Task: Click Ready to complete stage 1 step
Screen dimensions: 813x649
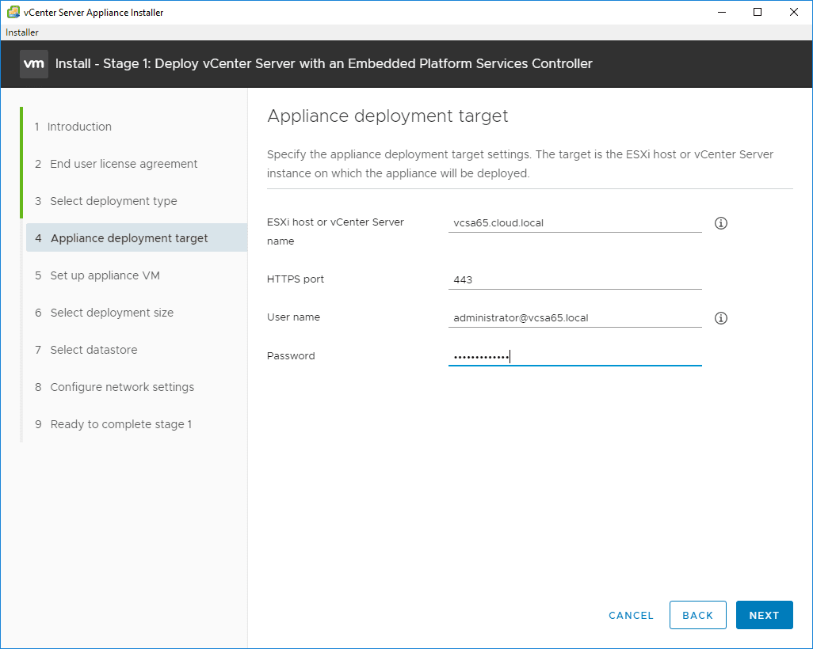Action: [x=120, y=424]
